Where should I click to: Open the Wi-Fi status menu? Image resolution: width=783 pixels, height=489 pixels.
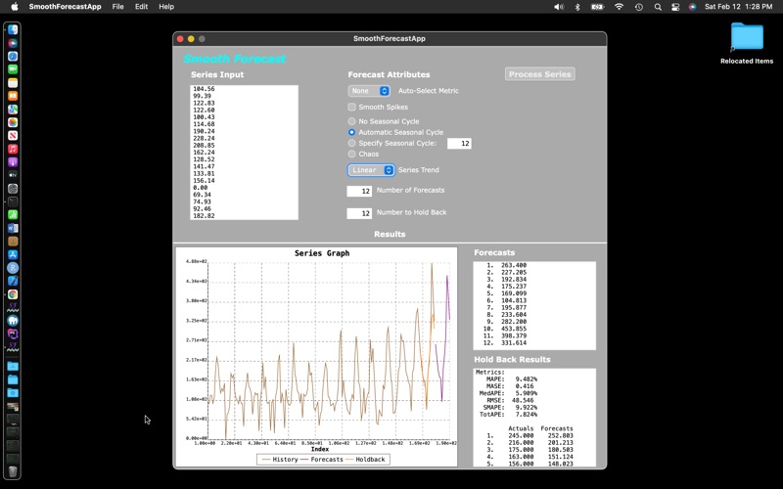[620, 7]
